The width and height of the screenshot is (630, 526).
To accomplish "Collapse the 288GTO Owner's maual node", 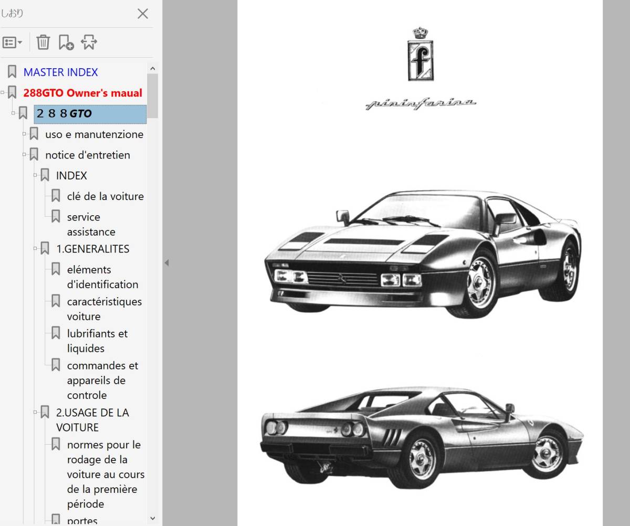I will (3, 93).
